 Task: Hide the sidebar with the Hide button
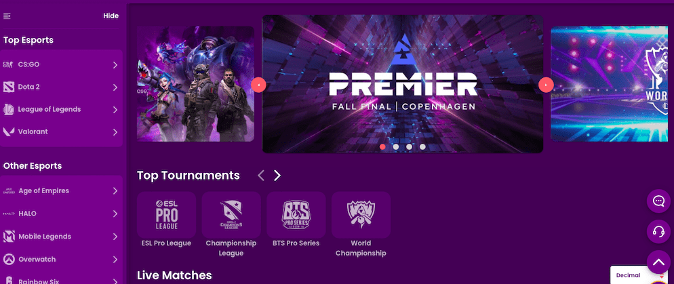coord(111,16)
